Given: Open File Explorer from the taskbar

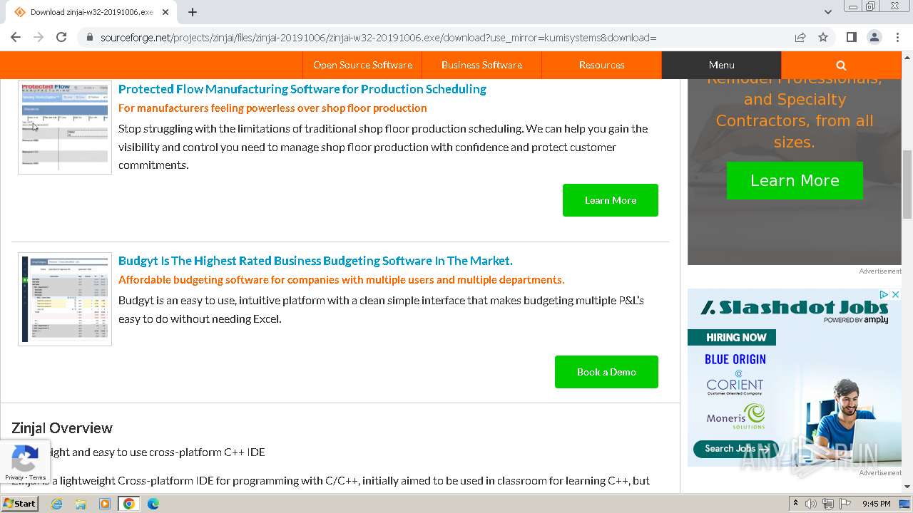Looking at the screenshot, I should pyautogui.click(x=81, y=504).
